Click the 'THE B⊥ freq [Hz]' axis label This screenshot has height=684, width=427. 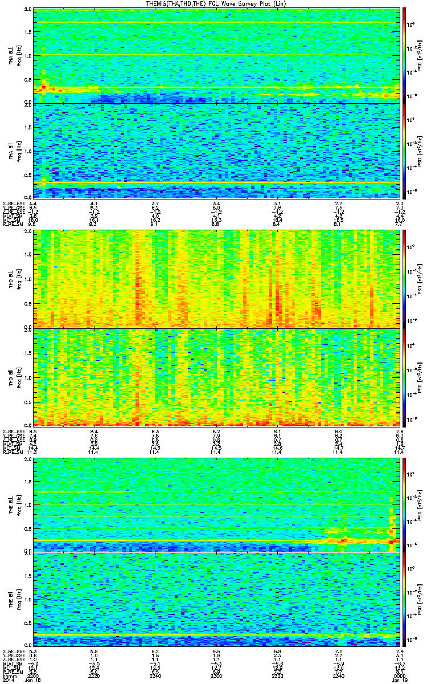pyautogui.click(x=14, y=505)
